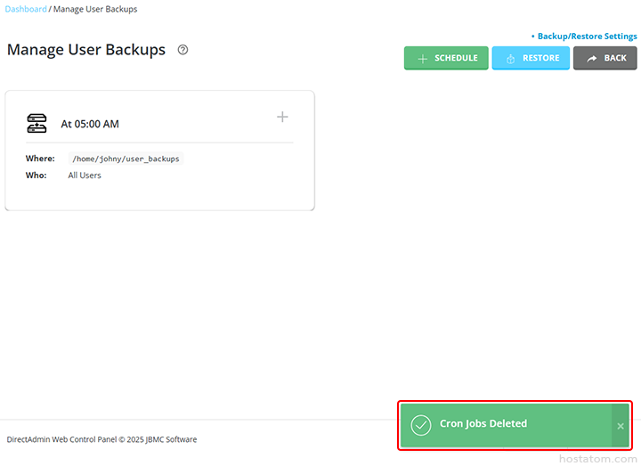Open Backup/Restore Settings link
641x466 pixels.
coord(587,37)
